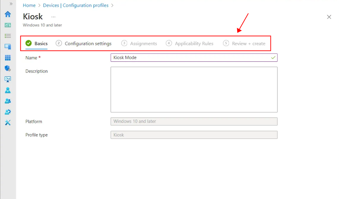Click the 'Windows 10 and later' subtitle text
The width and height of the screenshot is (339, 199).
click(43, 25)
